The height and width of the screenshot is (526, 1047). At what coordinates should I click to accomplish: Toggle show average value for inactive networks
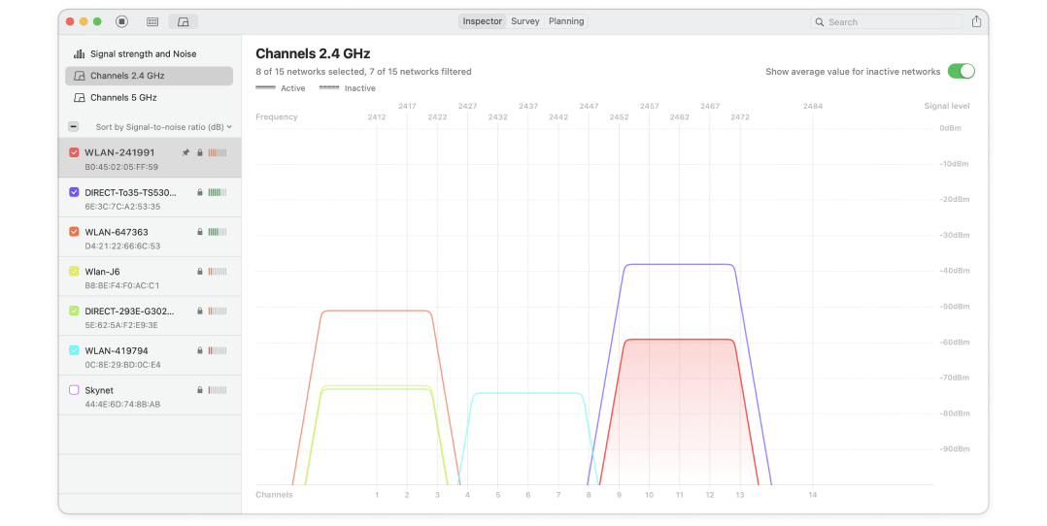(x=960, y=72)
